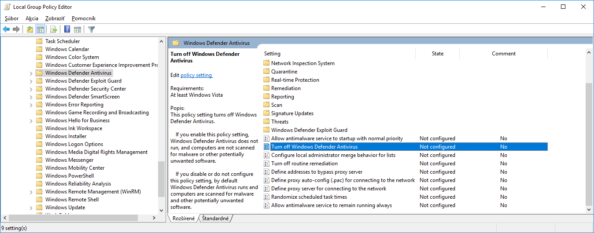This screenshot has height=233, width=594.
Task: Switch to the Rozšírené tab
Action: click(183, 218)
